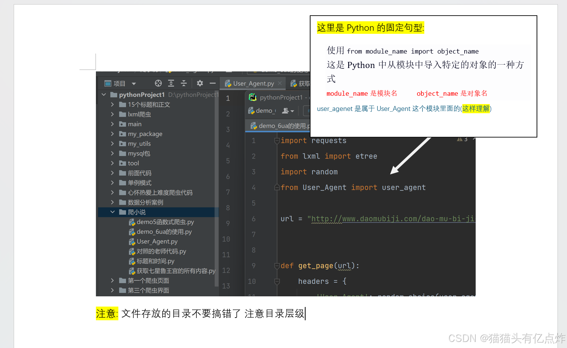
Task: Collapse the pythonProject1 root folder
Action: 104,95
